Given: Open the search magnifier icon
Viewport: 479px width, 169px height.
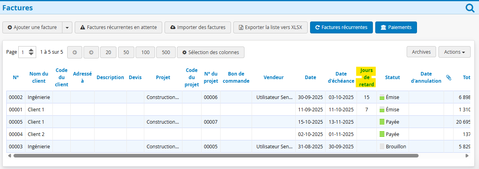Looking at the screenshot, I should pyautogui.click(x=470, y=8).
